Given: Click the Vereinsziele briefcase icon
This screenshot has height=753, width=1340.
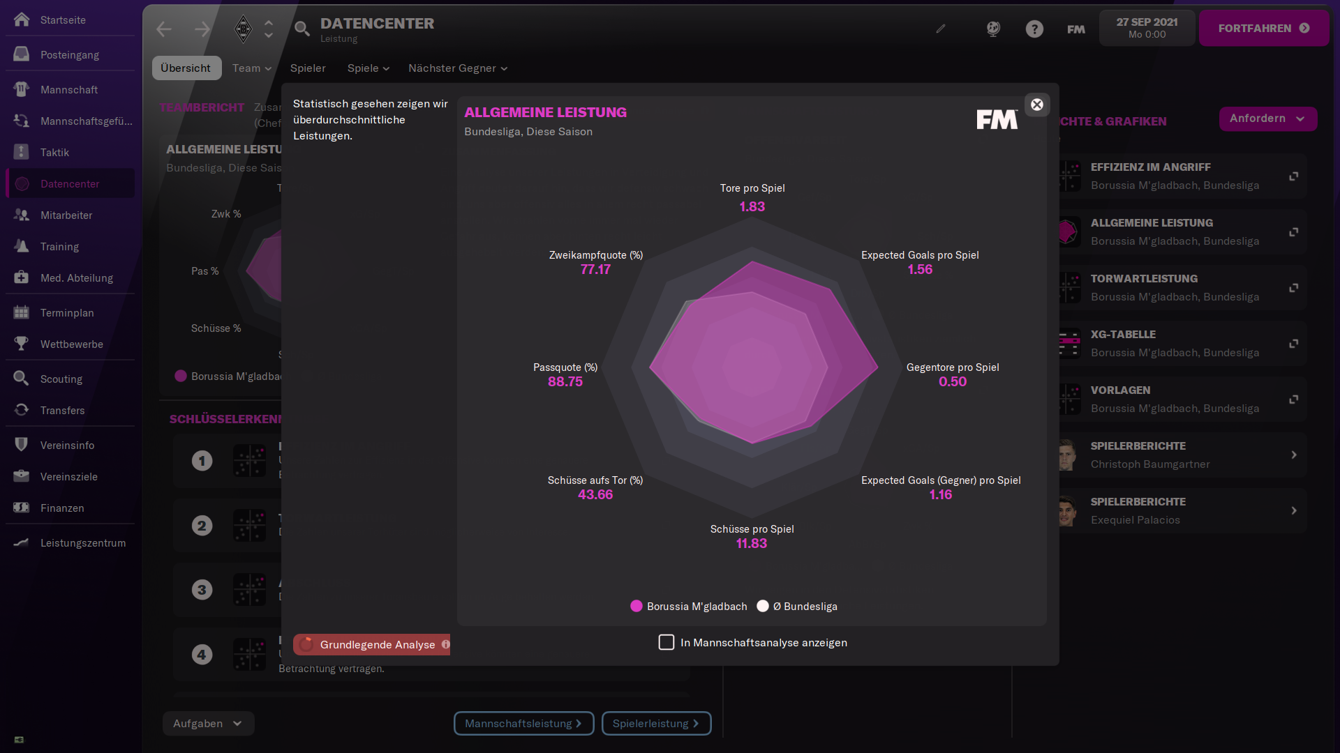Looking at the screenshot, I should pos(22,476).
